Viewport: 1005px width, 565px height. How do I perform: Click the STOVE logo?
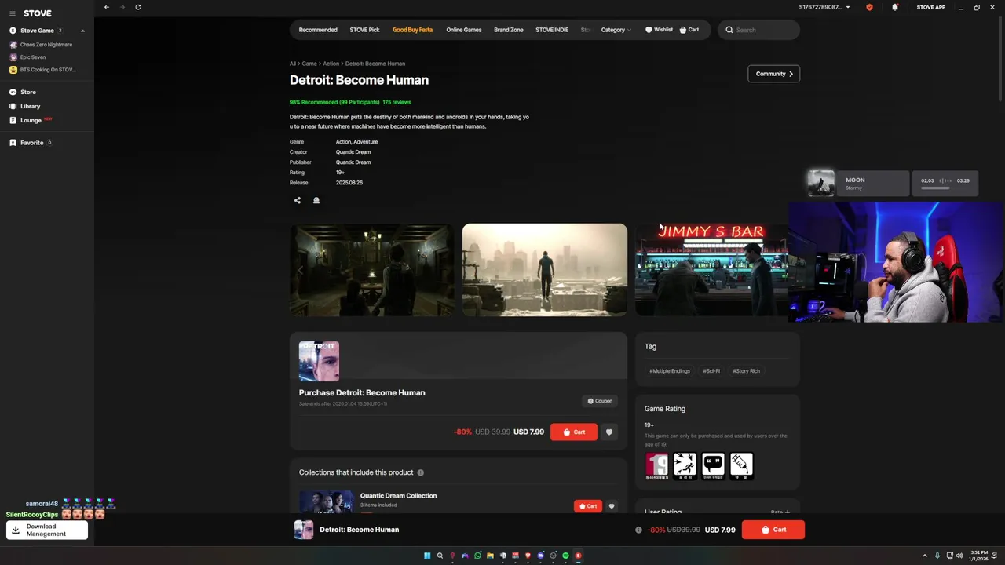click(x=38, y=13)
